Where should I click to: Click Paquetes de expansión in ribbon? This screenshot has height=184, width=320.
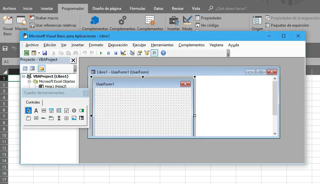[287, 25]
